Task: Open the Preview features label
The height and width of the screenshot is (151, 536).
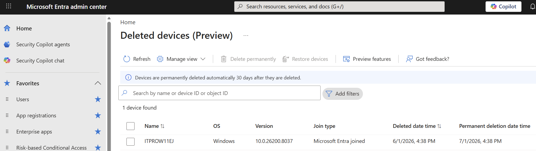Action: coord(372,59)
